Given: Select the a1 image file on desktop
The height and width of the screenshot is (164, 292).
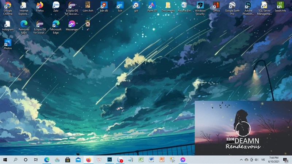Looking at the screenshot, I should click(x=88, y=26).
